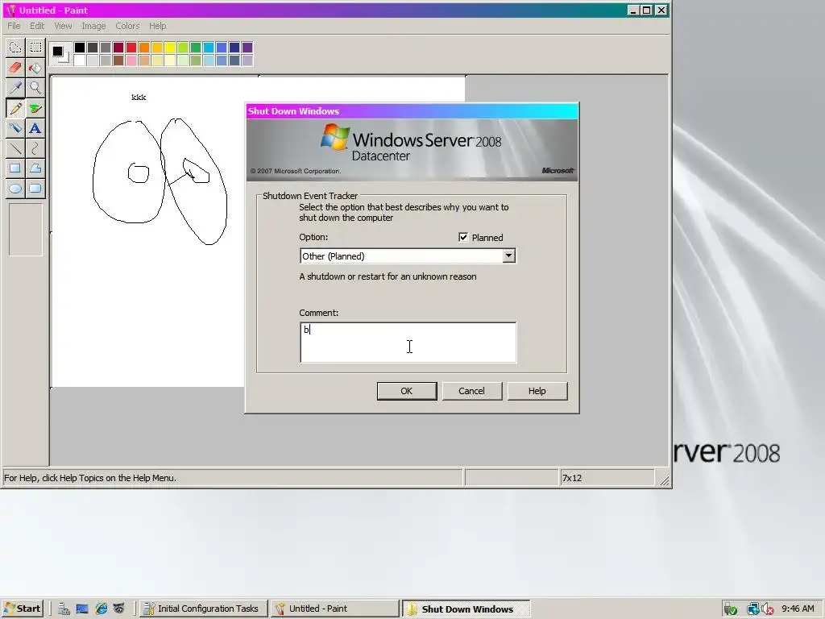The width and height of the screenshot is (825, 619).
Task: Click the Shut Down Windows taskbar button
Action: (466, 609)
